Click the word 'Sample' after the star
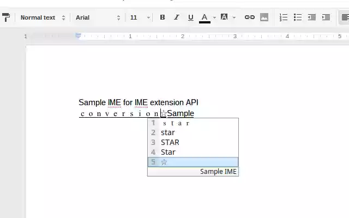The width and height of the screenshot is (349, 218). [x=180, y=113]
